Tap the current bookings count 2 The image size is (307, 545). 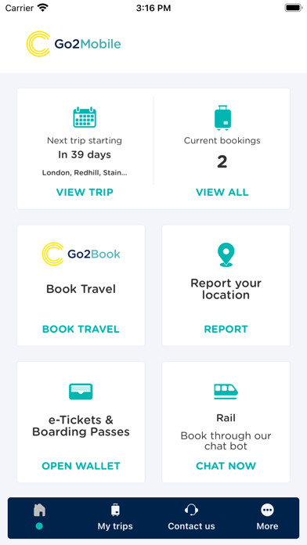point(222,161)
